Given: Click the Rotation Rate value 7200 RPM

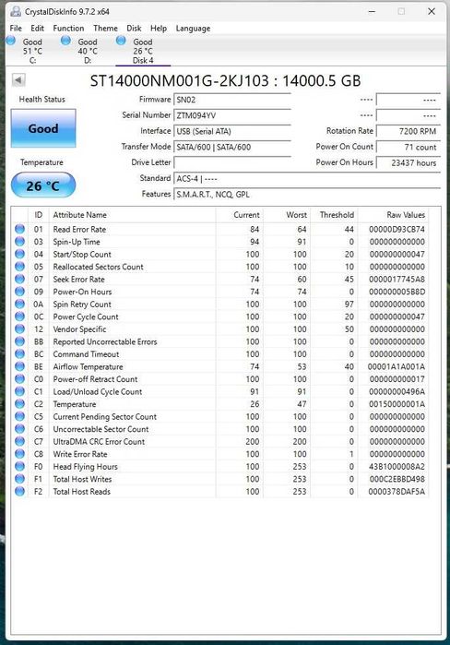Looking at the screenshot, I should [x=409, y=131].
